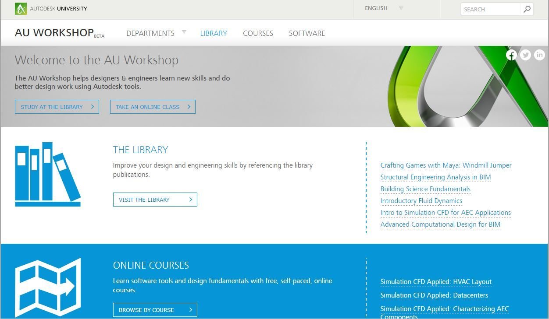Screen dimensions: 549x319
Task: Open the ENGLISH language dropdown
Action: [384, 8]
